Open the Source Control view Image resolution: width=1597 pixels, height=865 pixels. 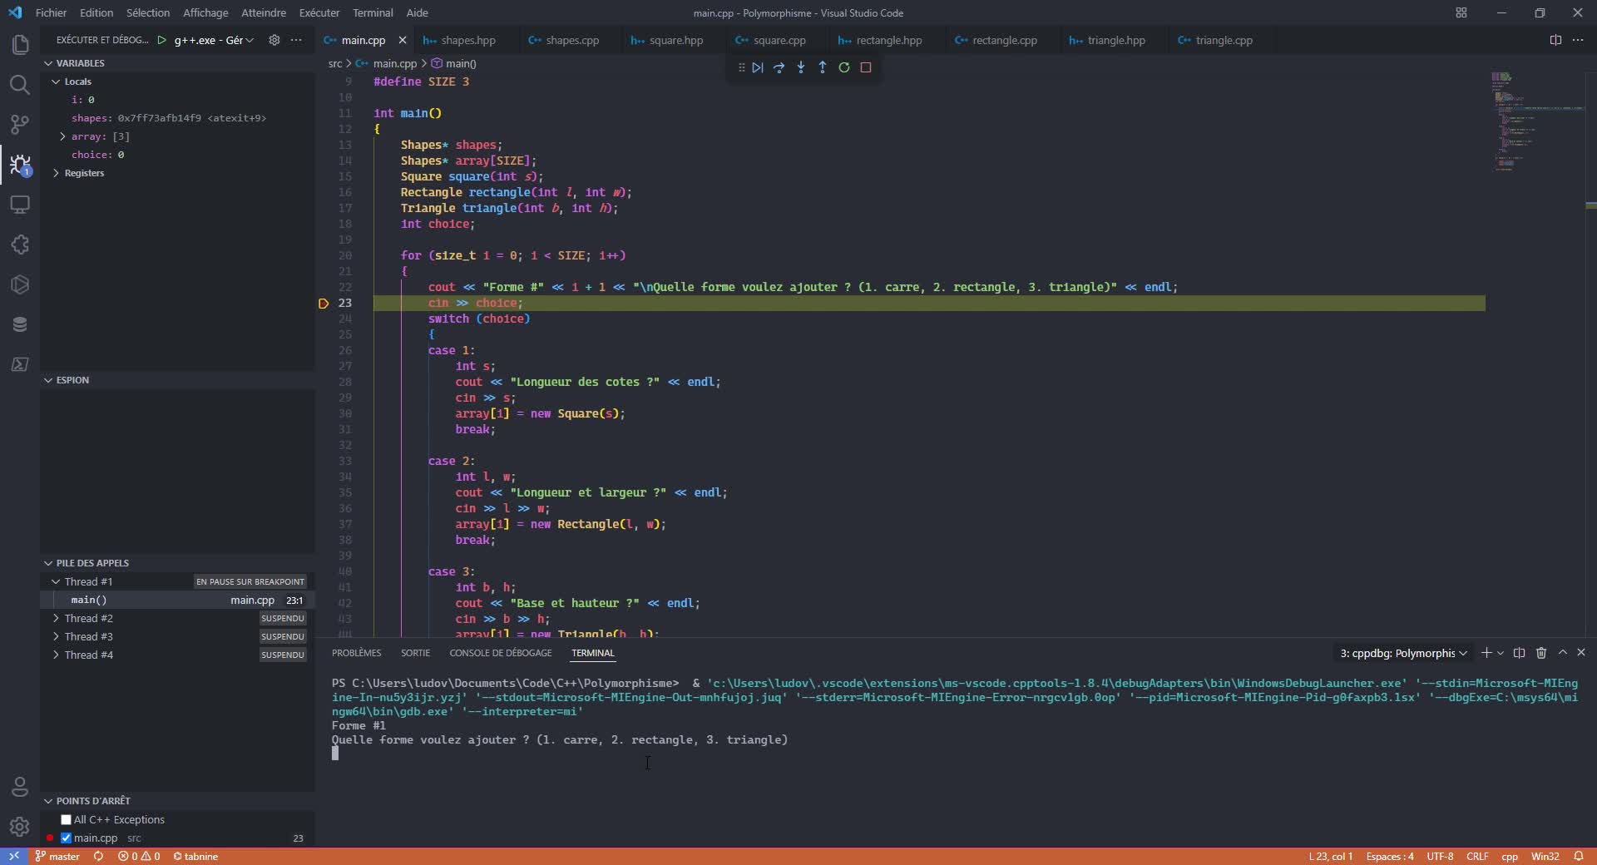coord(20,125)
